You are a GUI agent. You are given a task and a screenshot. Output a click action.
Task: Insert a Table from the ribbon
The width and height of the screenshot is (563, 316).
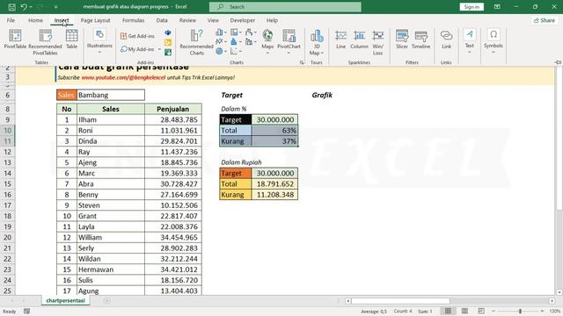coord(71,39)
